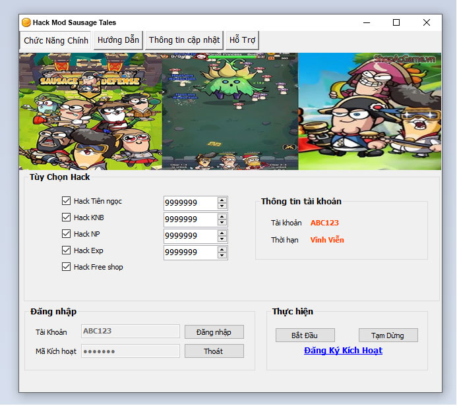This screenshot has width=457, height=406.
Task: Close the Hack Mod Sausage Tales window
Action: (427, 22)
